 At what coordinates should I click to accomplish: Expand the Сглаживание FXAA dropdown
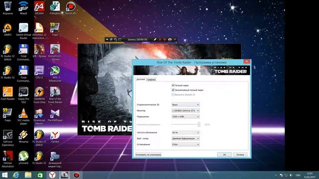click(185, 144)
